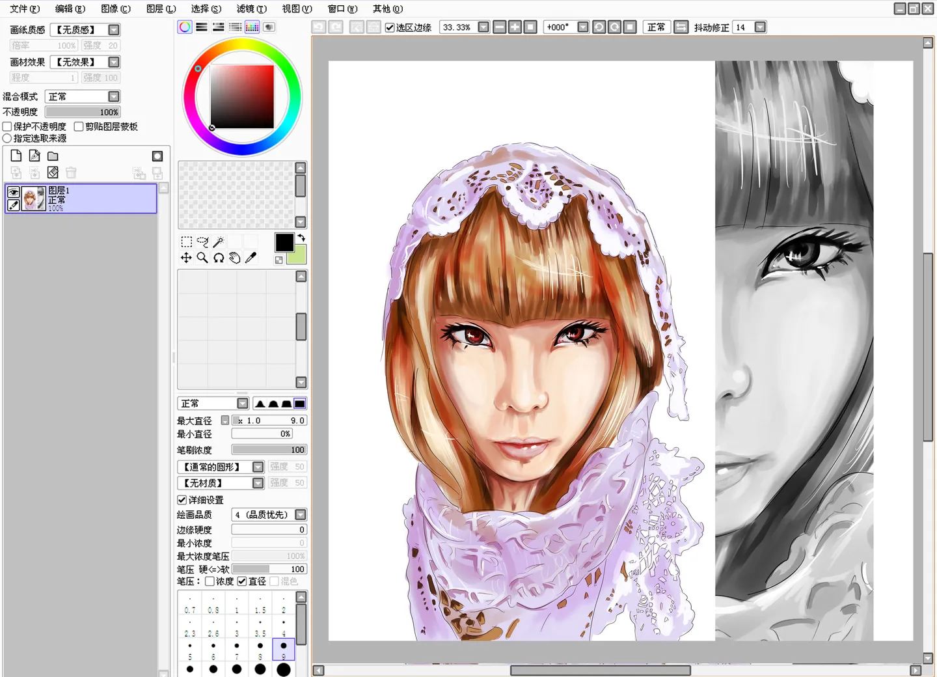Click the 正常 view reset button in toolbar
This screenshot has width=937, height=677.
pyautogui.click(x=656, y=27)
